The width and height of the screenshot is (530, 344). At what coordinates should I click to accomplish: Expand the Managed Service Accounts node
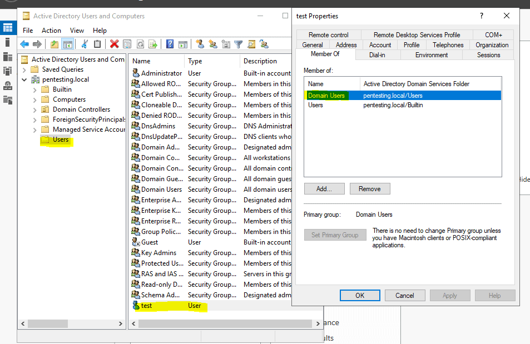tap(35, 129)
